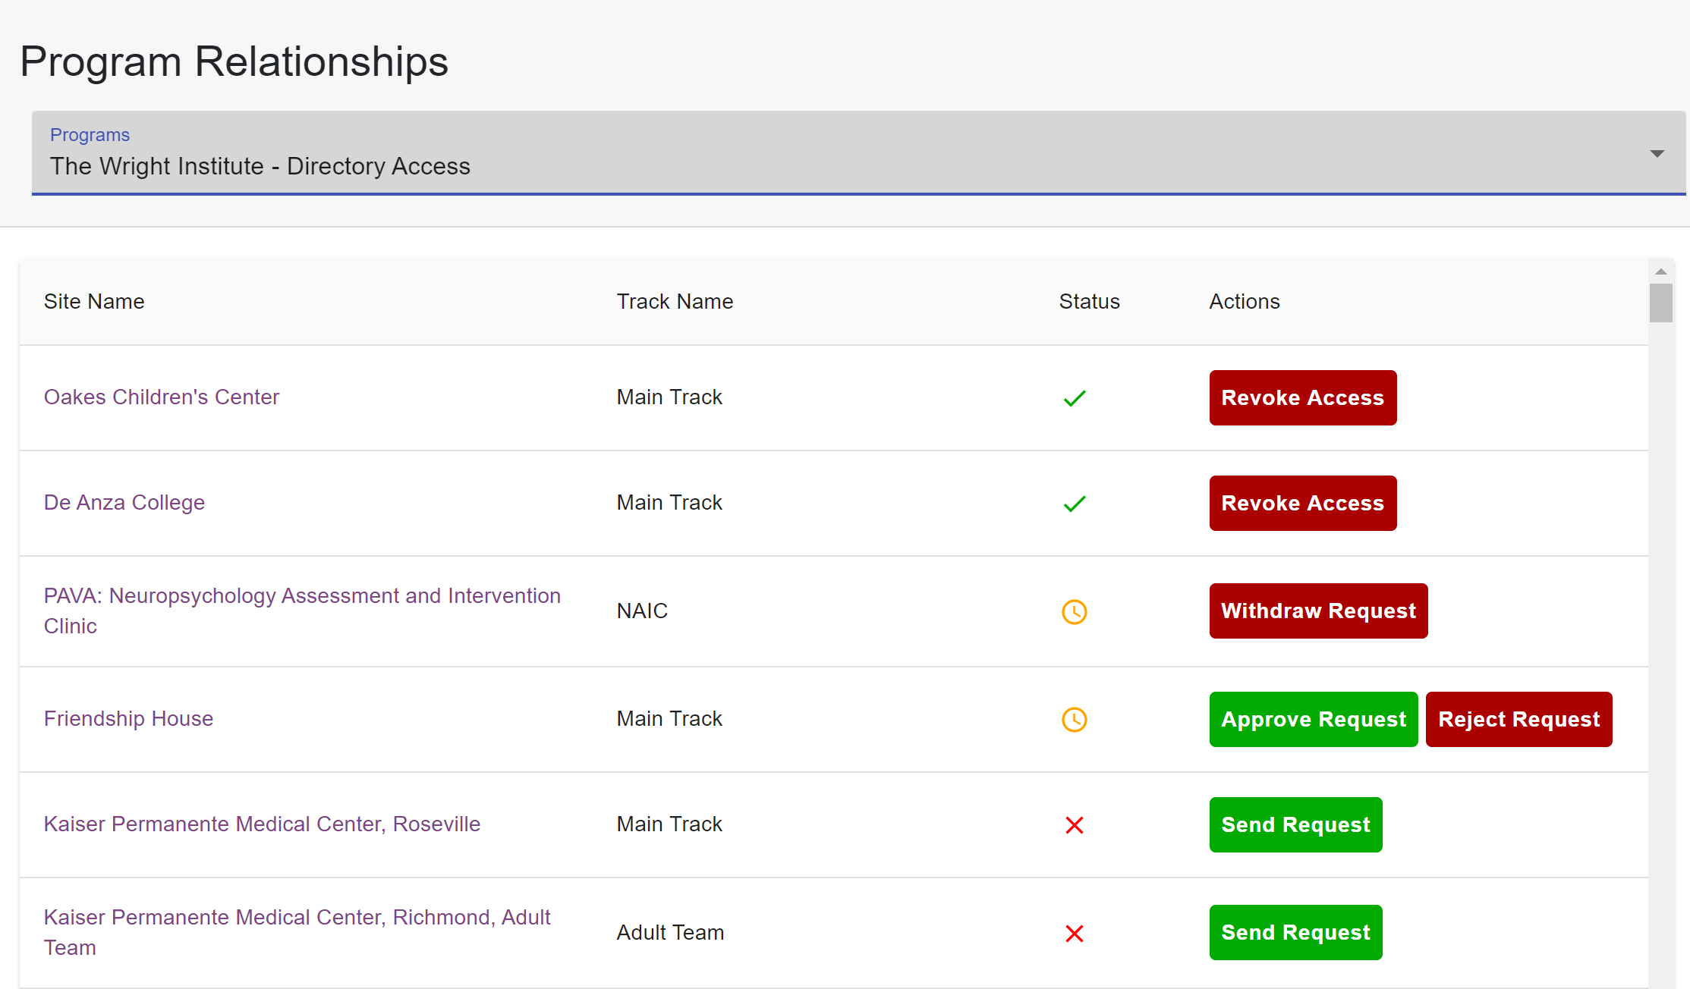The width and height of the screenshot is (1690, 989).
Task: Click red X status for Kaiser Richmond
Action: coord(1075,933)
